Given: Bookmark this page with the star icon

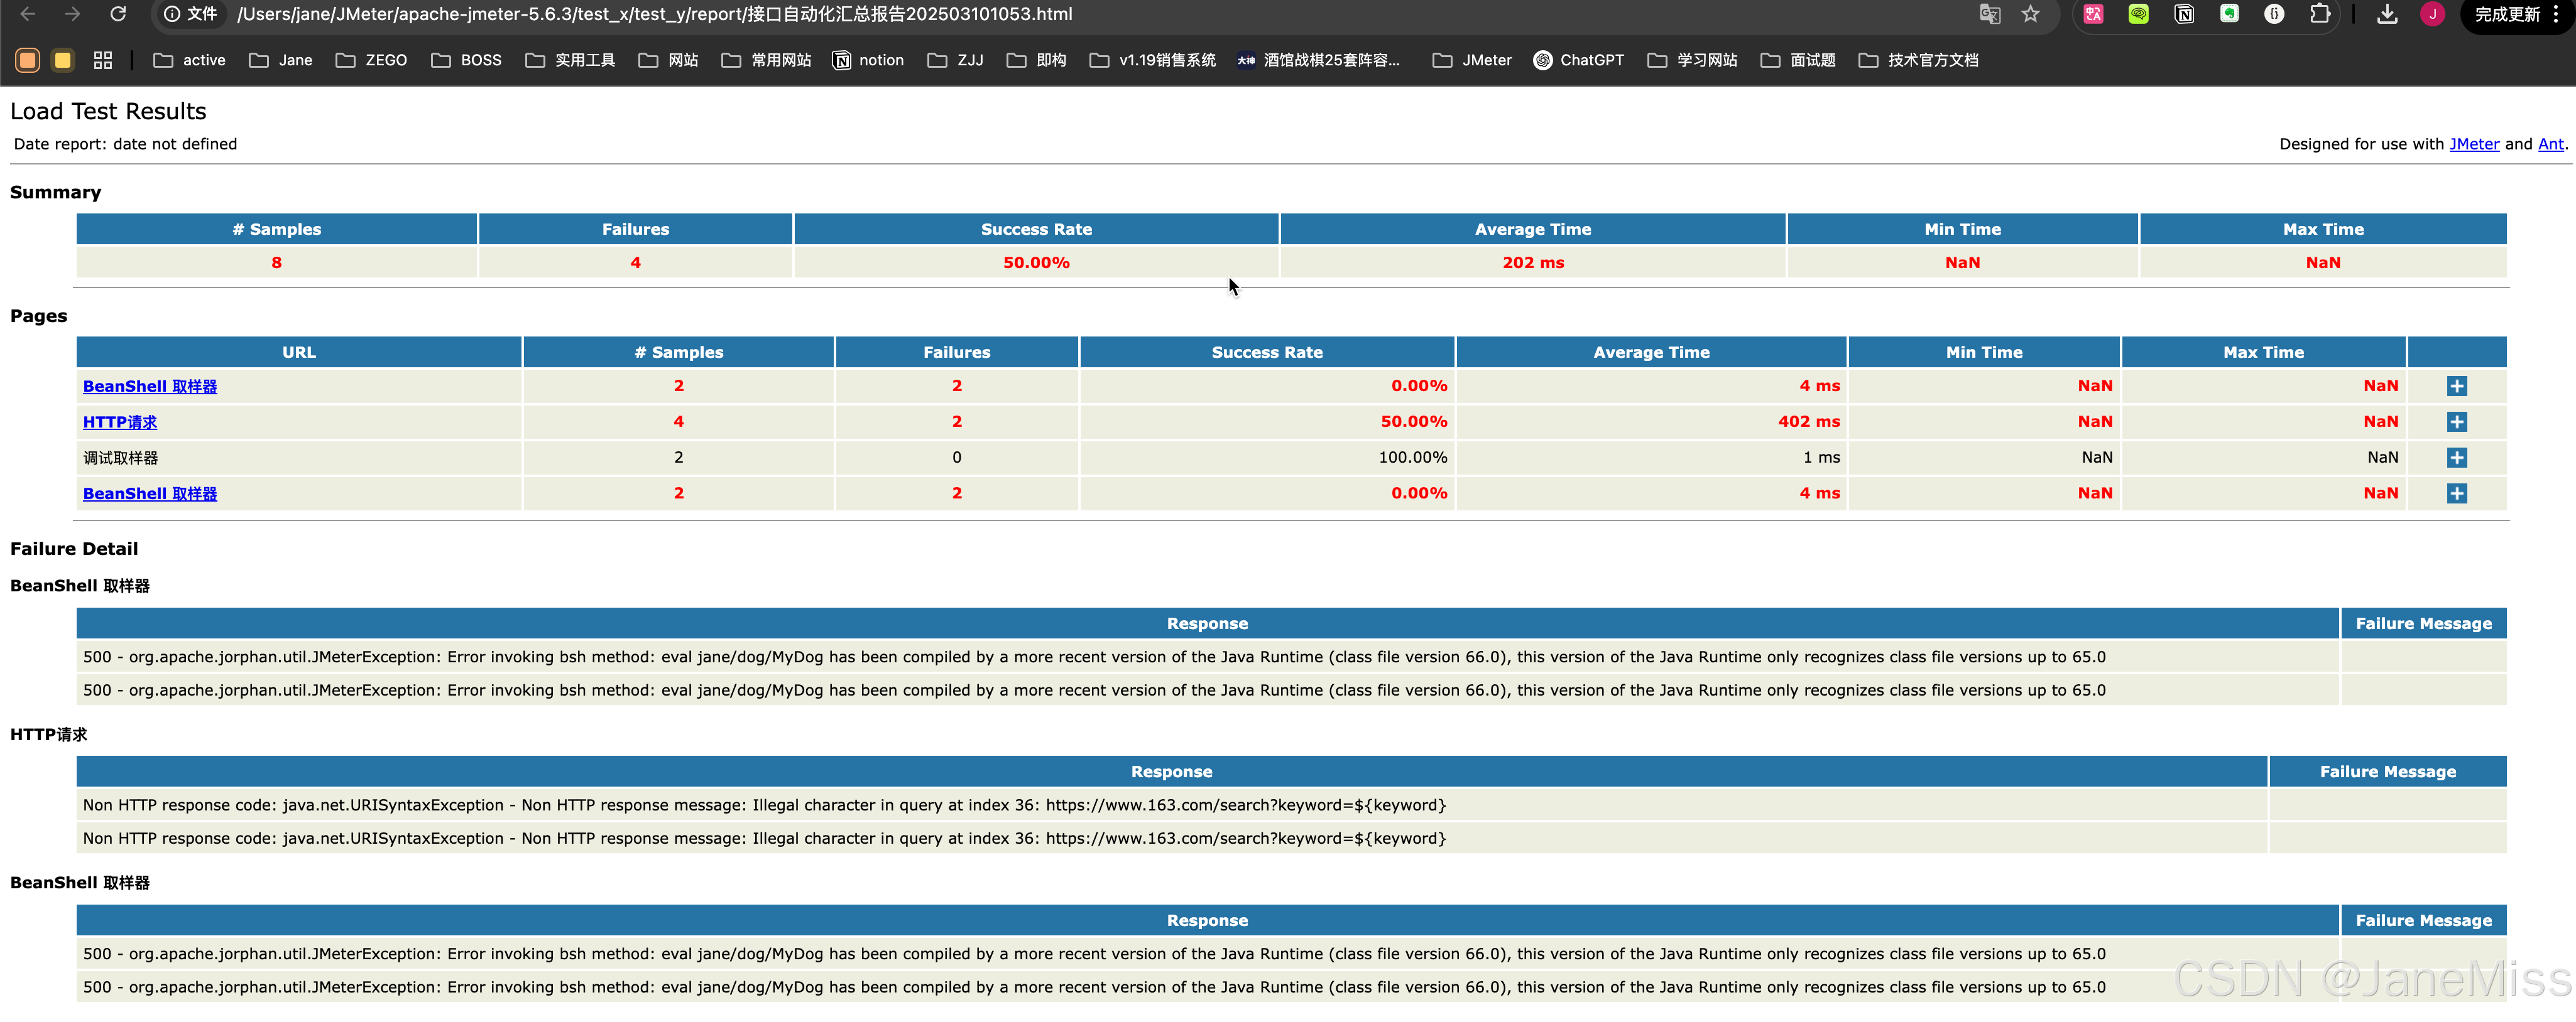Looking at the screenshot, I should pos(2030,14).
